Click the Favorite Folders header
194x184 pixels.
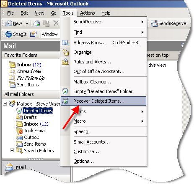coord(31,55)
